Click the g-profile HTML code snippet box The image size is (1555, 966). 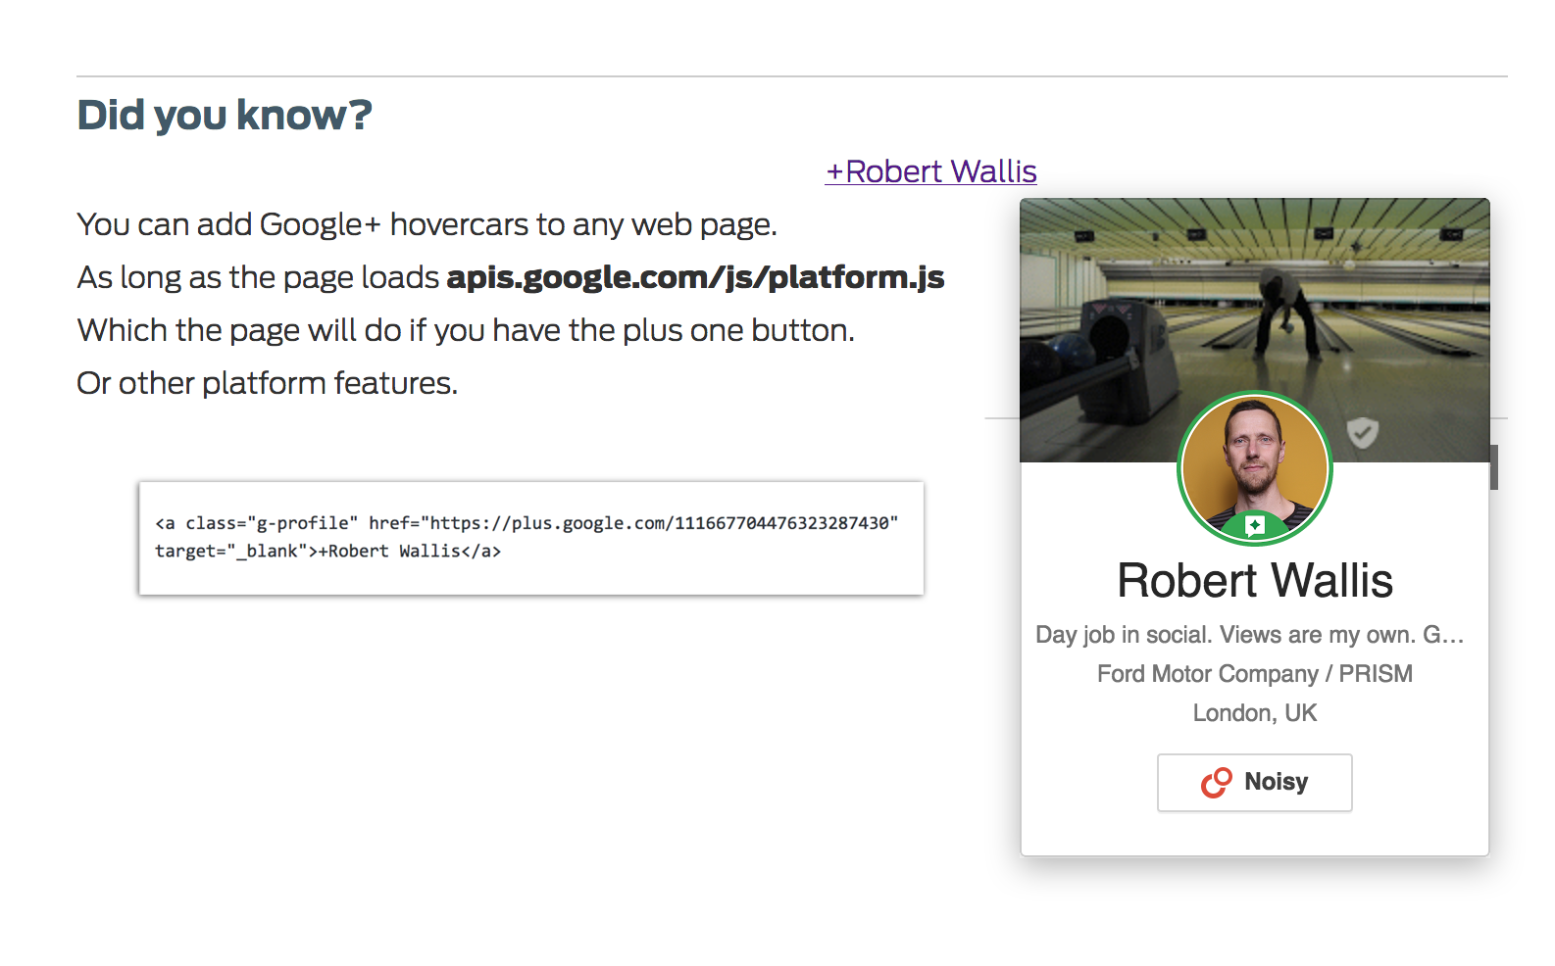click(x=531, y=538)
